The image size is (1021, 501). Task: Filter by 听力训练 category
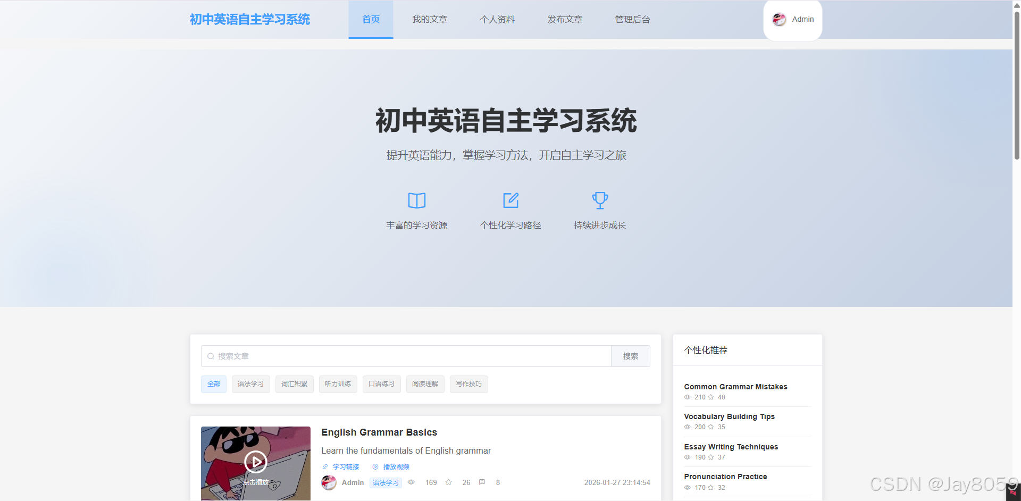[x=338, y=384]
